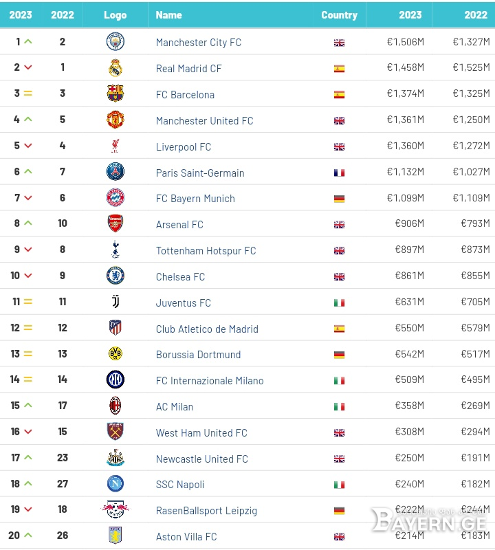Viewport: 495px width, 550px height.
Task: Click the Manchester City FC club logo
Action: coord(115,41)
